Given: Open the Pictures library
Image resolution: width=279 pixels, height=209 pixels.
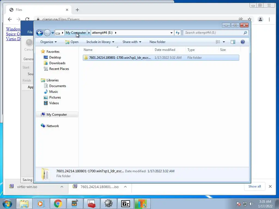Looking at the screenshot, I should [x=52, y=97].
